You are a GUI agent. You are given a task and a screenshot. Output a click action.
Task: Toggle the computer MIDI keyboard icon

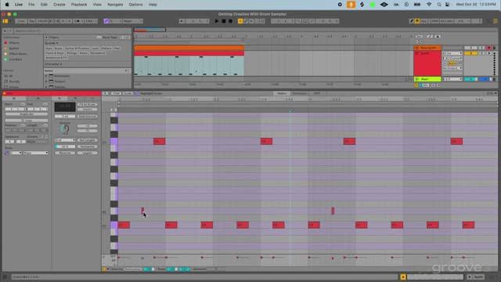417,21
